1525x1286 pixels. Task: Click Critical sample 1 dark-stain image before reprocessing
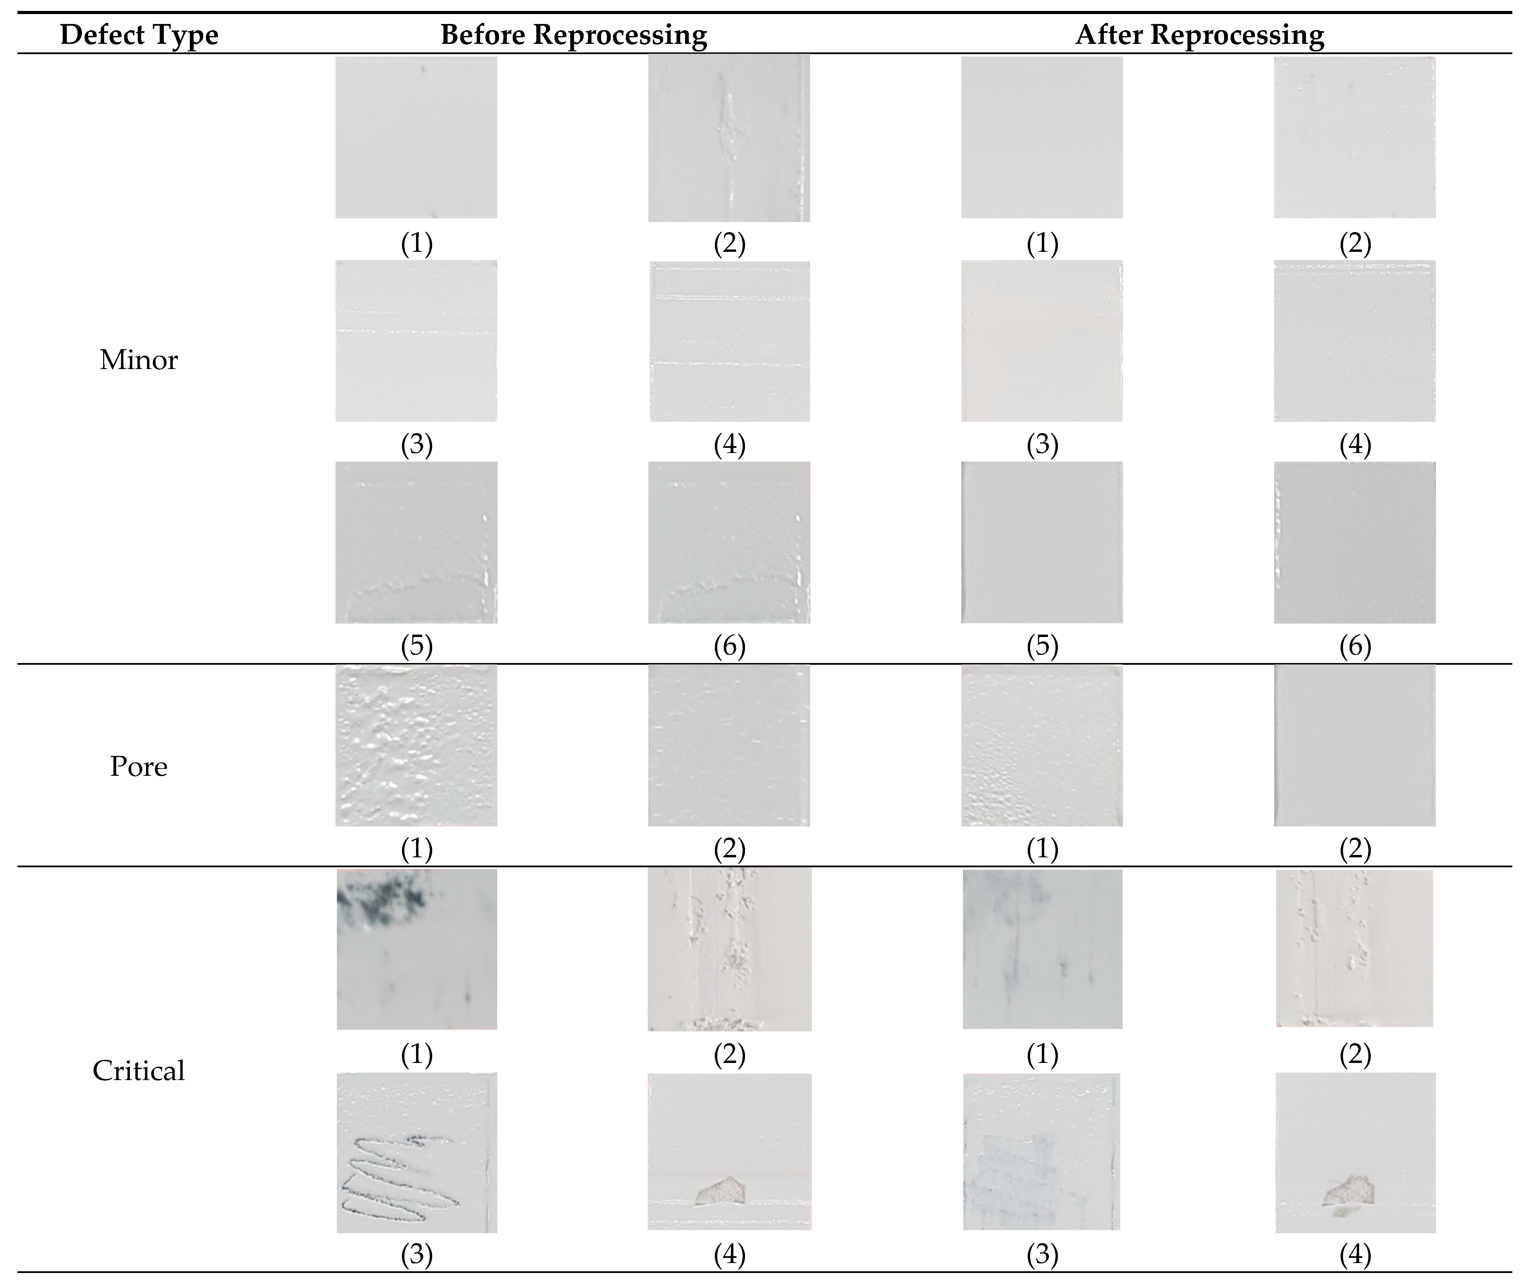[x=416, y=948]
